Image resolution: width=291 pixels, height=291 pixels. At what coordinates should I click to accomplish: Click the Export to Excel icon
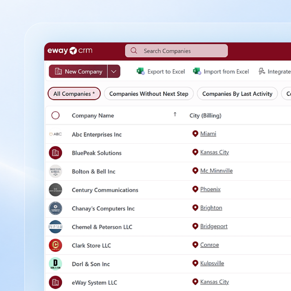(141, 71)
